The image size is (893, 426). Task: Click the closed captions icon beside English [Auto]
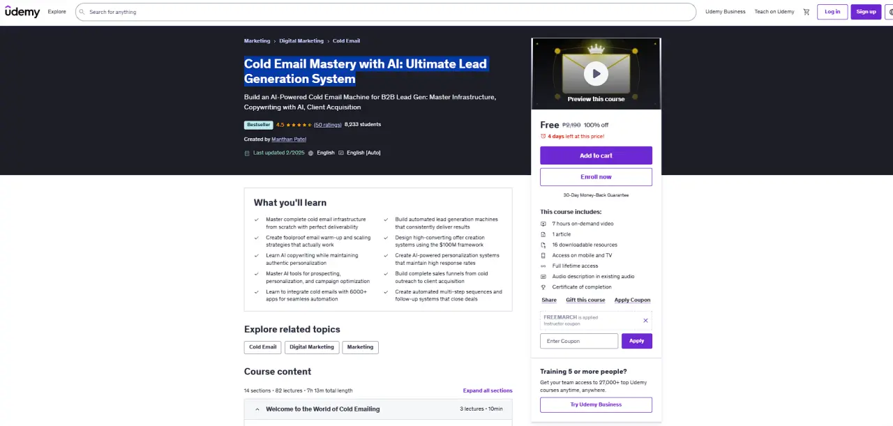tap(340, 153)
